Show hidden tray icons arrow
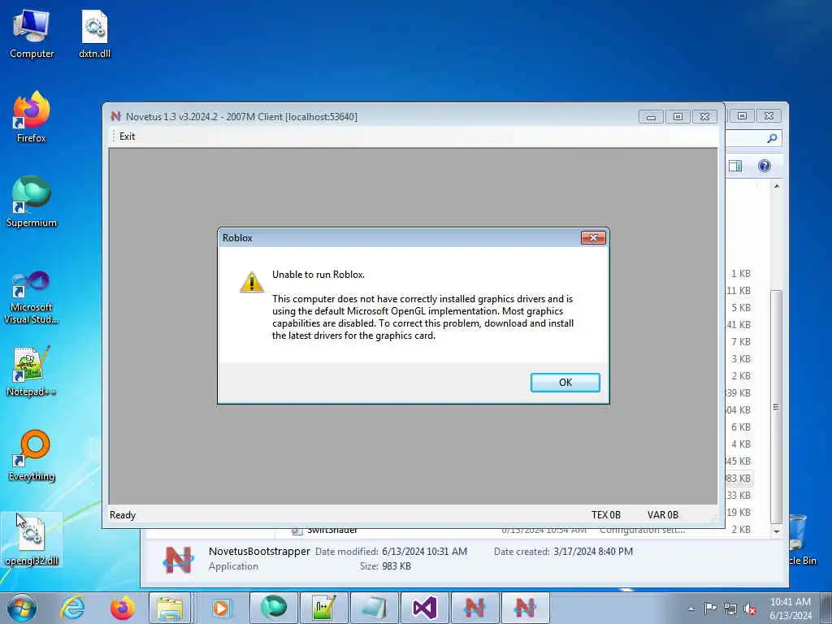Screen dimensions: 832x624 pos(691,609)
